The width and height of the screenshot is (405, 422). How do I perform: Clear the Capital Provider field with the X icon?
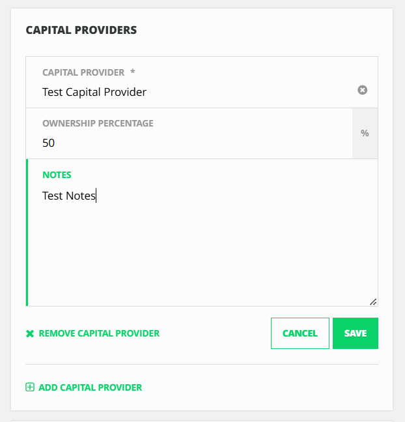tap(363, 90)
